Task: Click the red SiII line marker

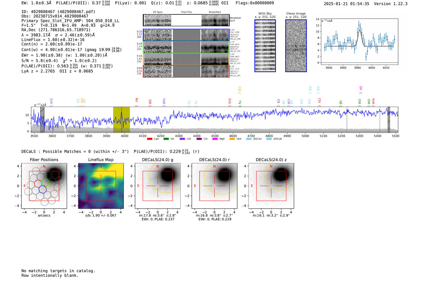Action: click(150, 103)
